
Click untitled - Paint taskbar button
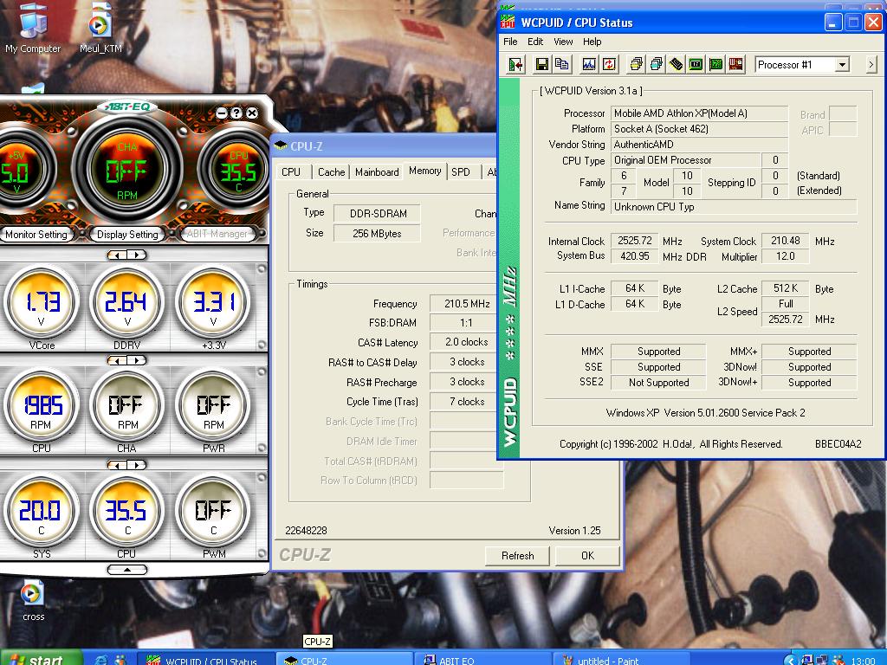tap(620, 659)
